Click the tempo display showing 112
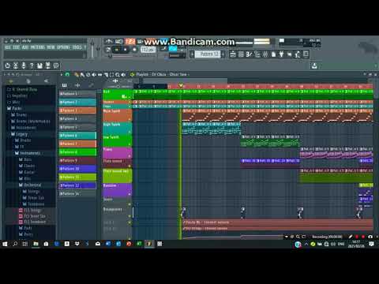This screenshot has width=379, height=284. tap(148, 50)
